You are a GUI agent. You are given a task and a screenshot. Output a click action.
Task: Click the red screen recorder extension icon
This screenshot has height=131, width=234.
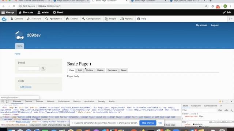(218, 7)
